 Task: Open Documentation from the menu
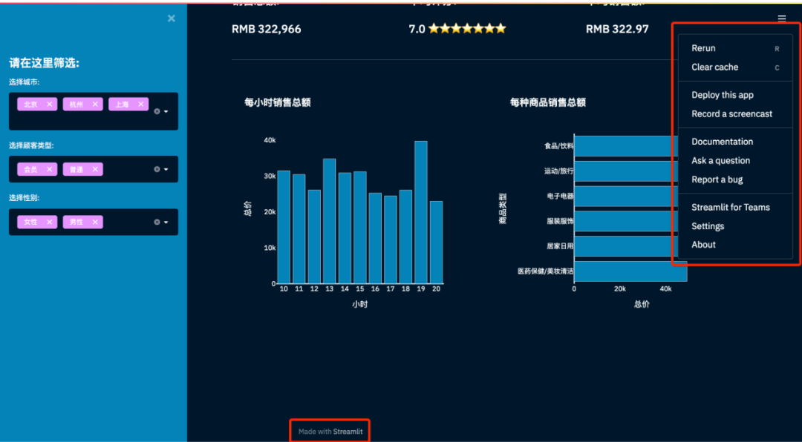click(x=735, y=142)
